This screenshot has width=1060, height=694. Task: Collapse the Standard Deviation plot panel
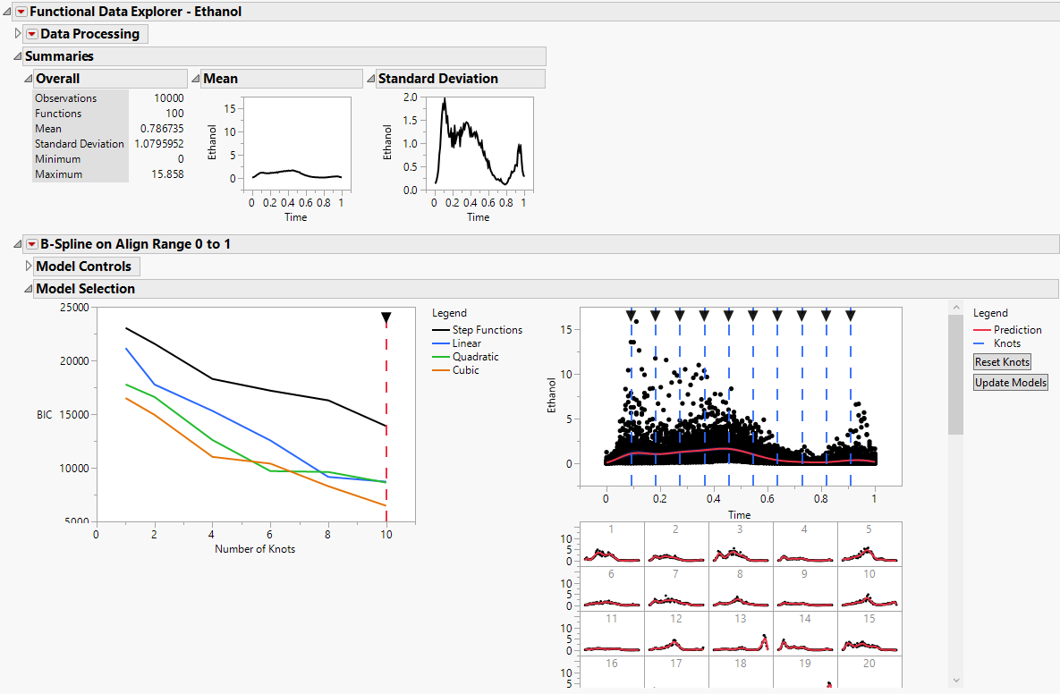pyautogui.click(x=371, y=79)
